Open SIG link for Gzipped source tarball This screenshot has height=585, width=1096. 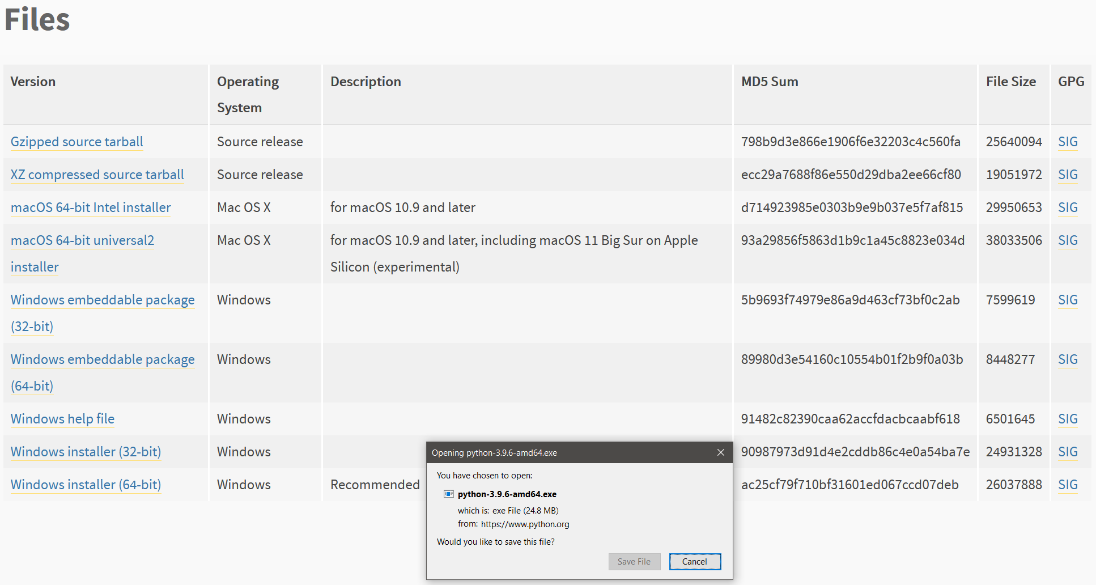coord(1068,142)
